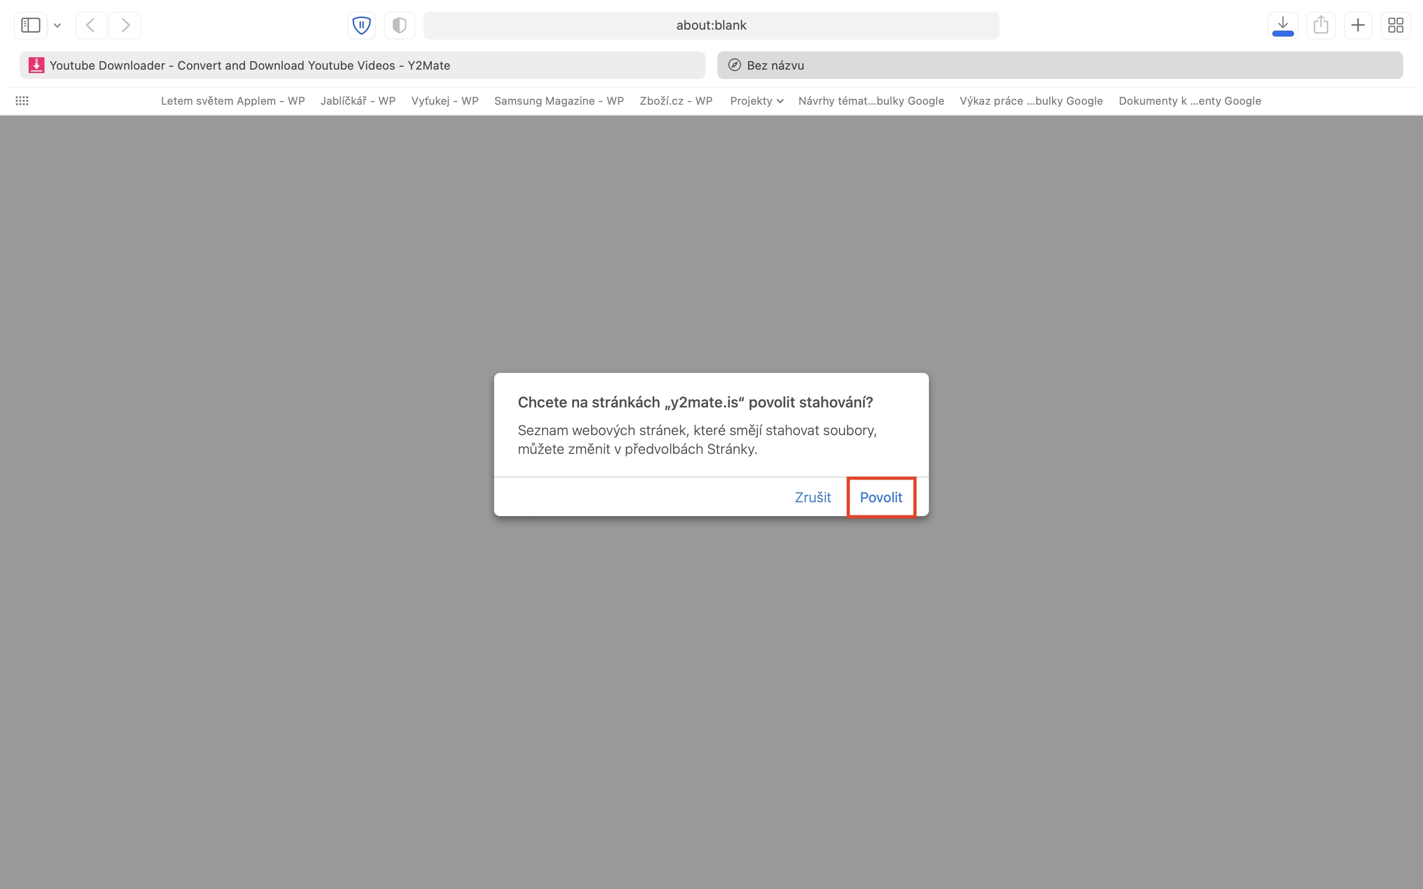The width and height of the screenshot is (1423, 889).
Task: Open the Bitwarden shield extension icon
Action: [361, 25]
